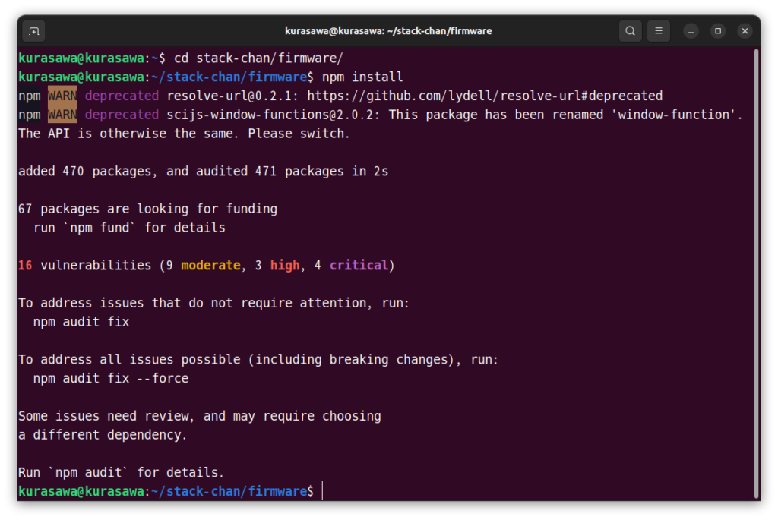Open the terminal hamburger menu
Screen dimensions: 778x520
[659, 31]
